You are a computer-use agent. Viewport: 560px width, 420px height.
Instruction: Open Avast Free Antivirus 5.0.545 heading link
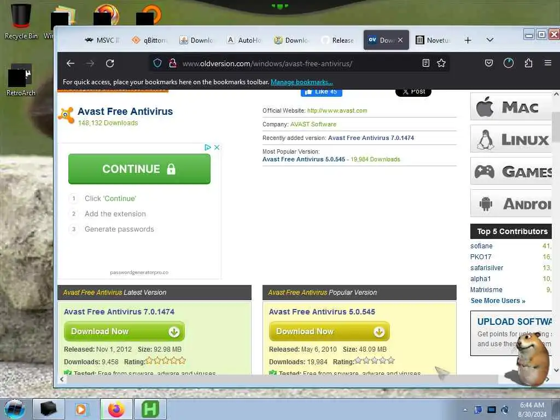coord(322,312)
